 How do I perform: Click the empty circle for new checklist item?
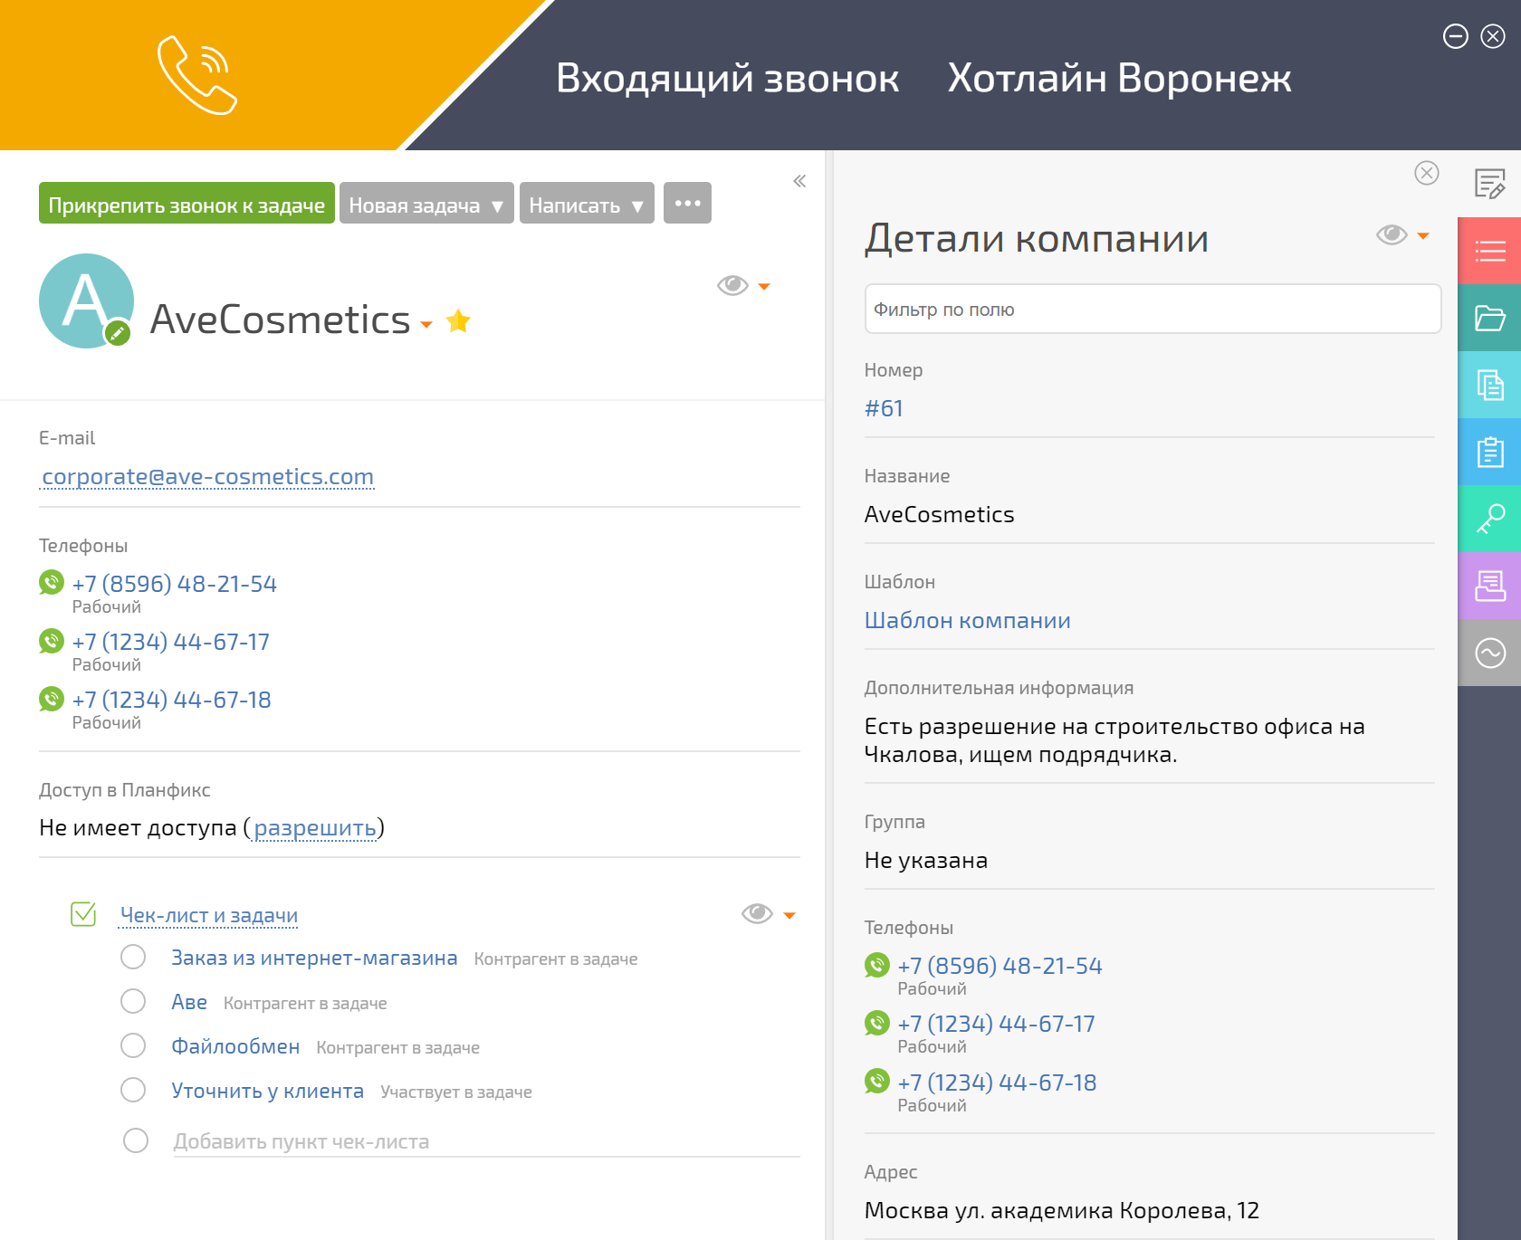click(136, 1140)
